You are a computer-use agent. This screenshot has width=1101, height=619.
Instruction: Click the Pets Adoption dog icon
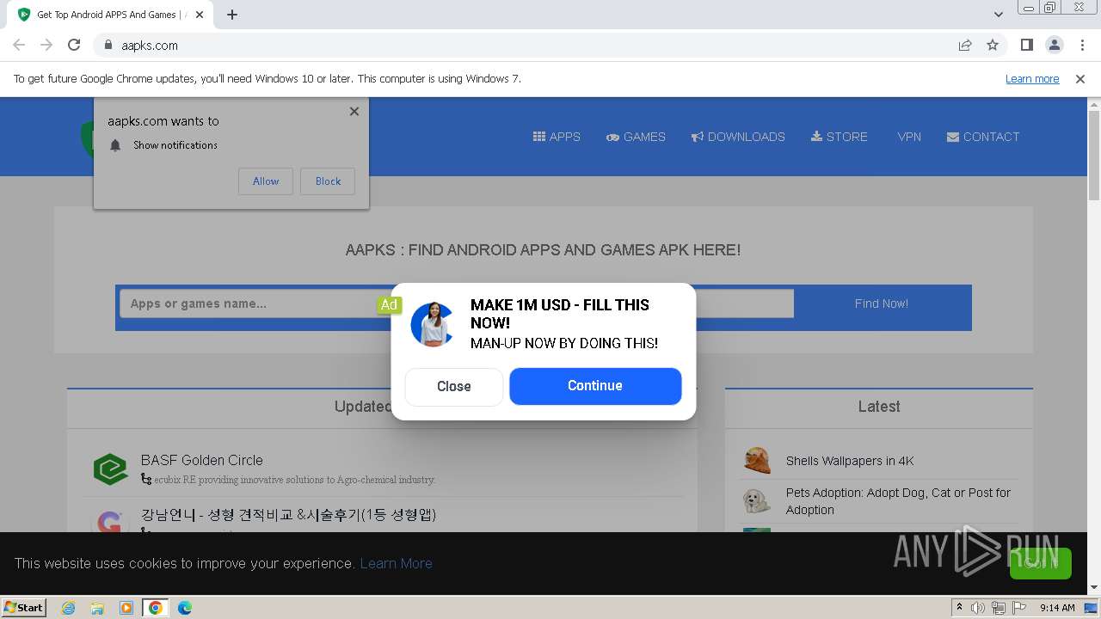tap(757, 501)
